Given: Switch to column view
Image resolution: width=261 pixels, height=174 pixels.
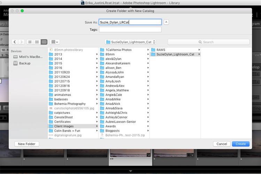Looking at the screenshot, I should point(44,42).
